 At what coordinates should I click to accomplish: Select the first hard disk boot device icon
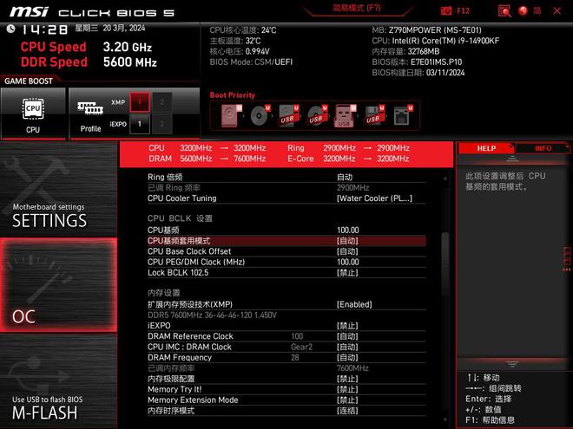tap(232, 115)
